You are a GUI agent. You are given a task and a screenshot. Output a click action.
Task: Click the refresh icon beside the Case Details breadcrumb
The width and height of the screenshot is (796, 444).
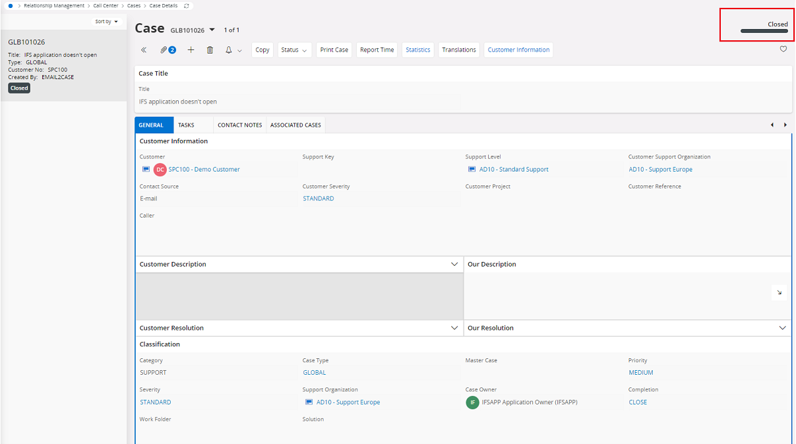[x=187, y=5]
